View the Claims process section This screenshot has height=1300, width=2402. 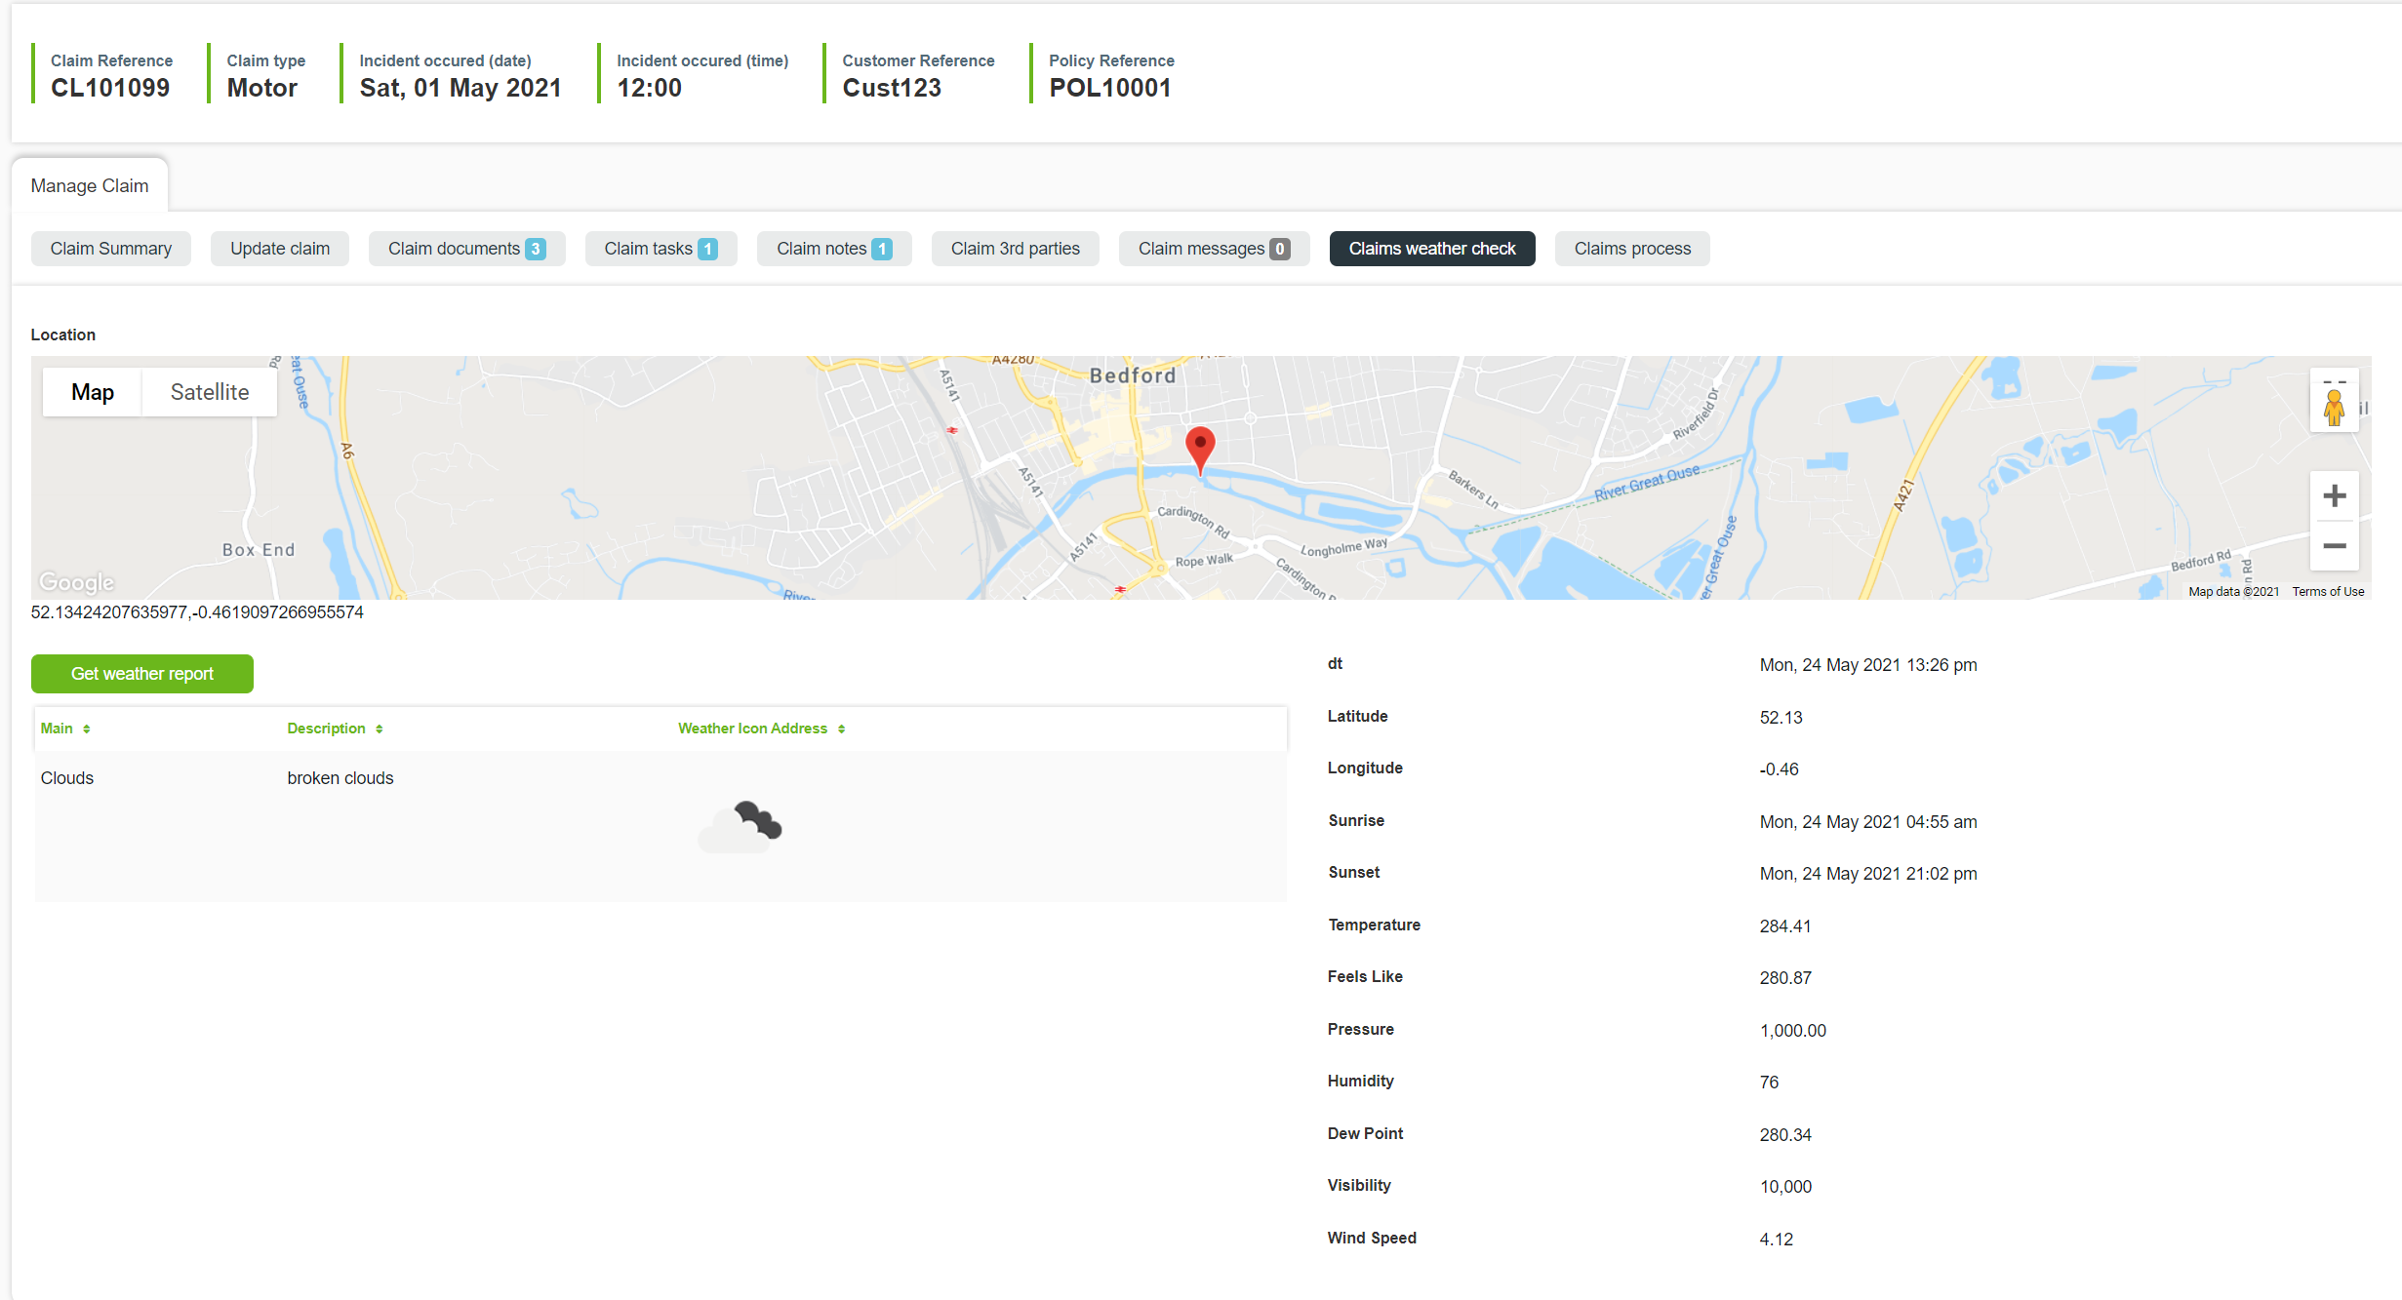tap(1631, 249)
